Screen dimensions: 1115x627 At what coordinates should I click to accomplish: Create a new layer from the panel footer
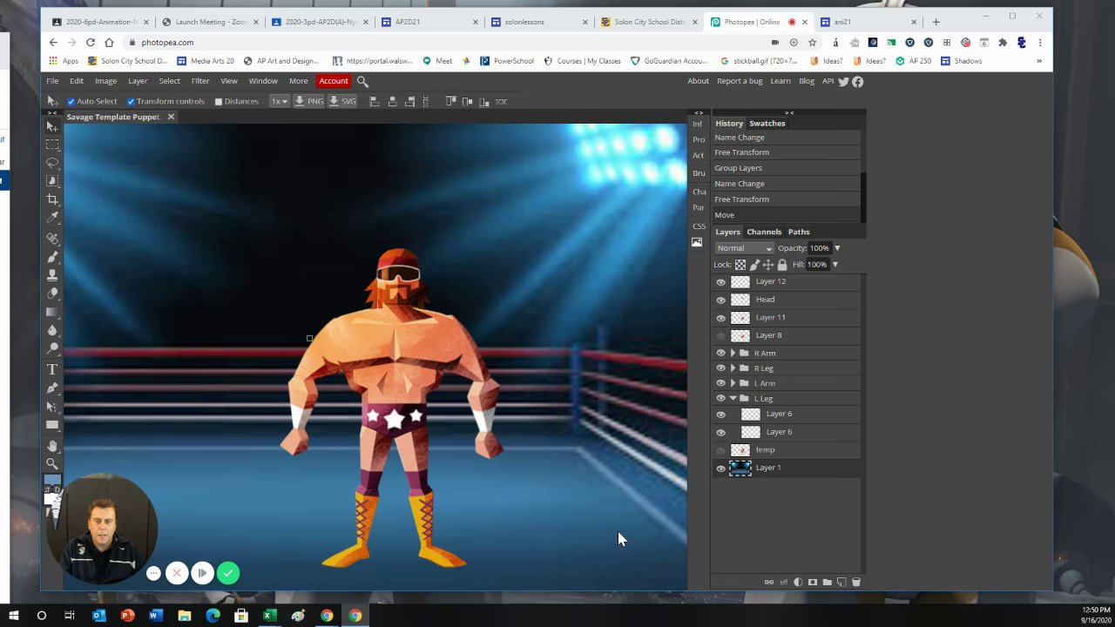[841, 582]
